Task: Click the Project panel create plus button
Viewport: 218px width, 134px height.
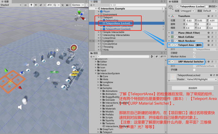Action: coord(91,57)
